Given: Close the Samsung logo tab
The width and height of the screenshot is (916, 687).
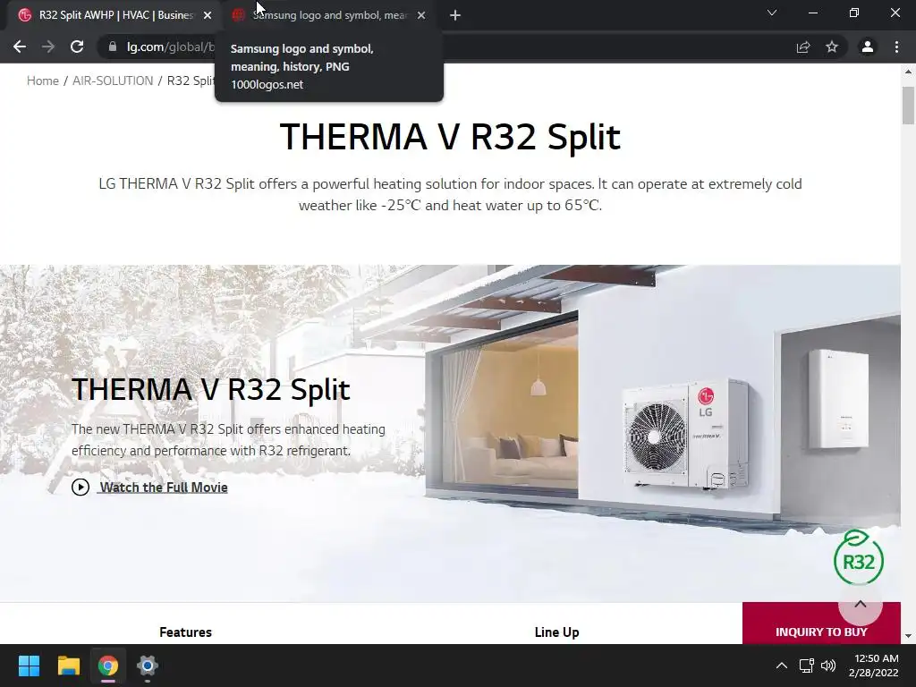Looking at the screenshot, I should [421, 15].
